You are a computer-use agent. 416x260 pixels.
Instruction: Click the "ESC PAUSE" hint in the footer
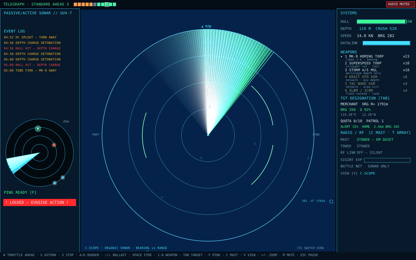tap(309, 255)
